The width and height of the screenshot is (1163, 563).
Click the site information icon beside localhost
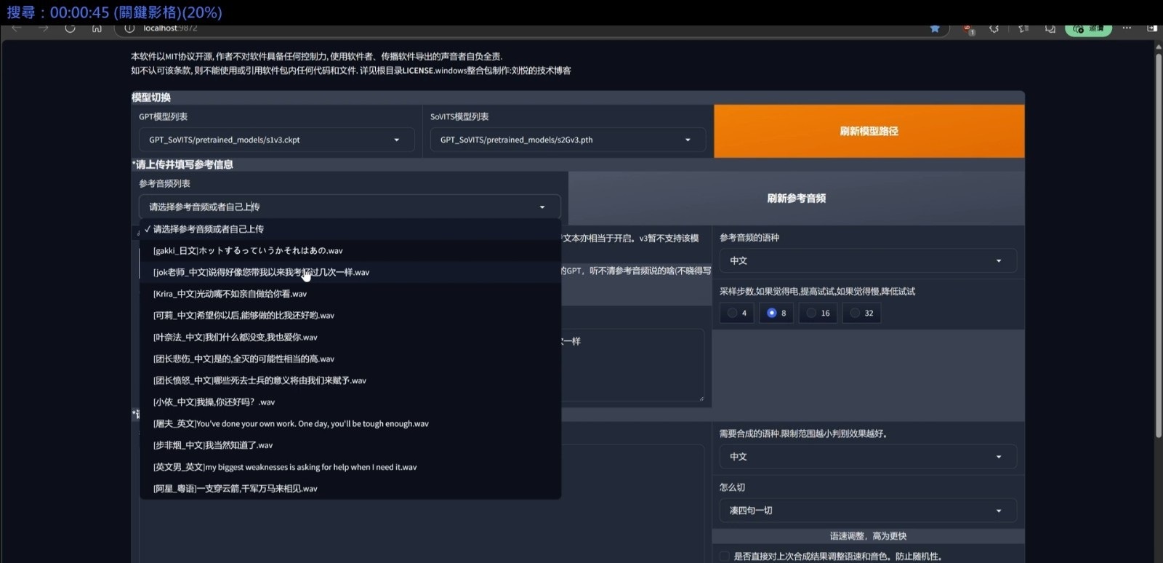click(x=129, y=28)
